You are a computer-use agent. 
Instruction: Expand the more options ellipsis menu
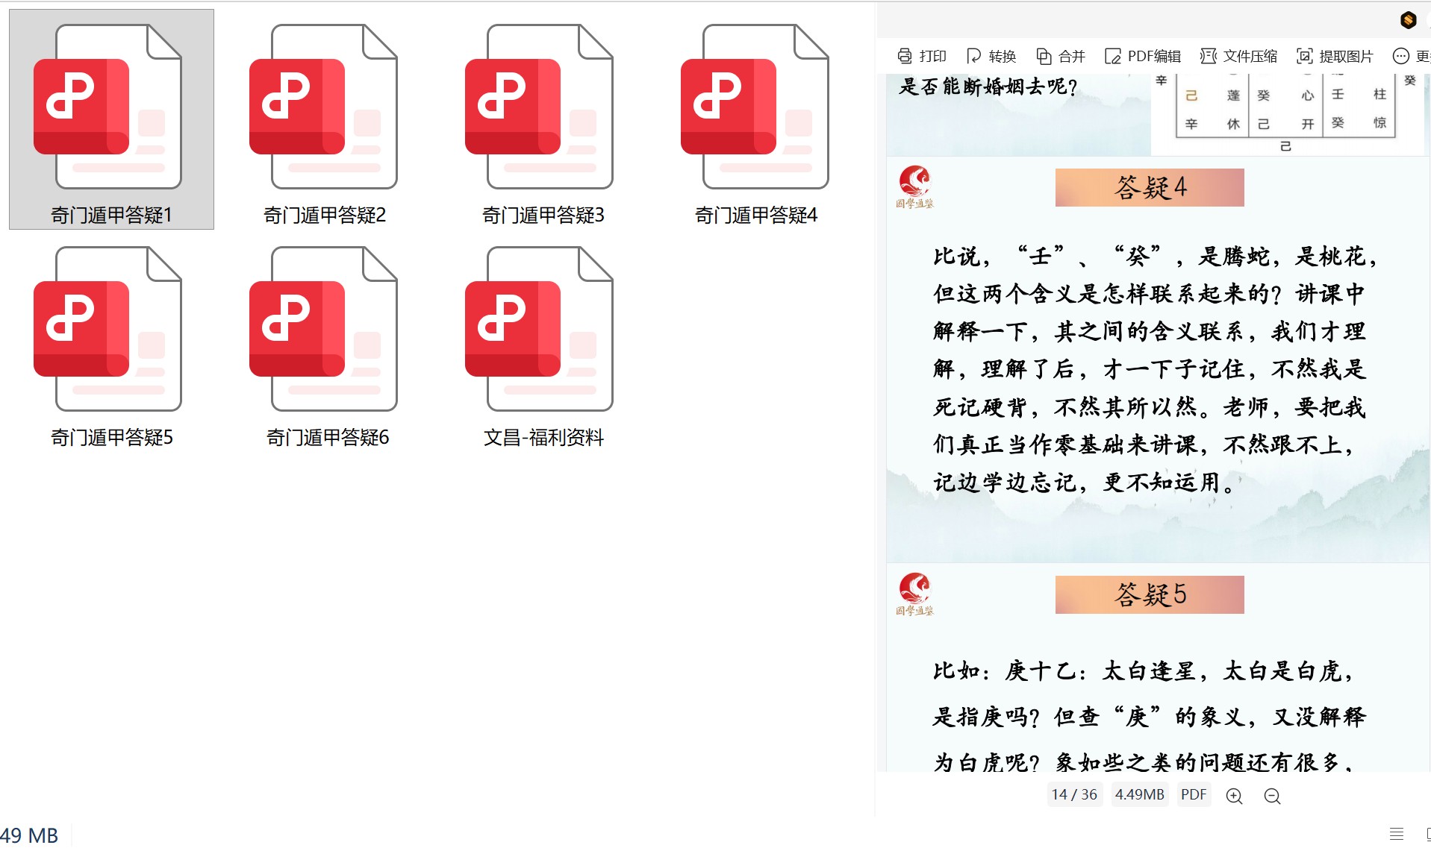1401,56
